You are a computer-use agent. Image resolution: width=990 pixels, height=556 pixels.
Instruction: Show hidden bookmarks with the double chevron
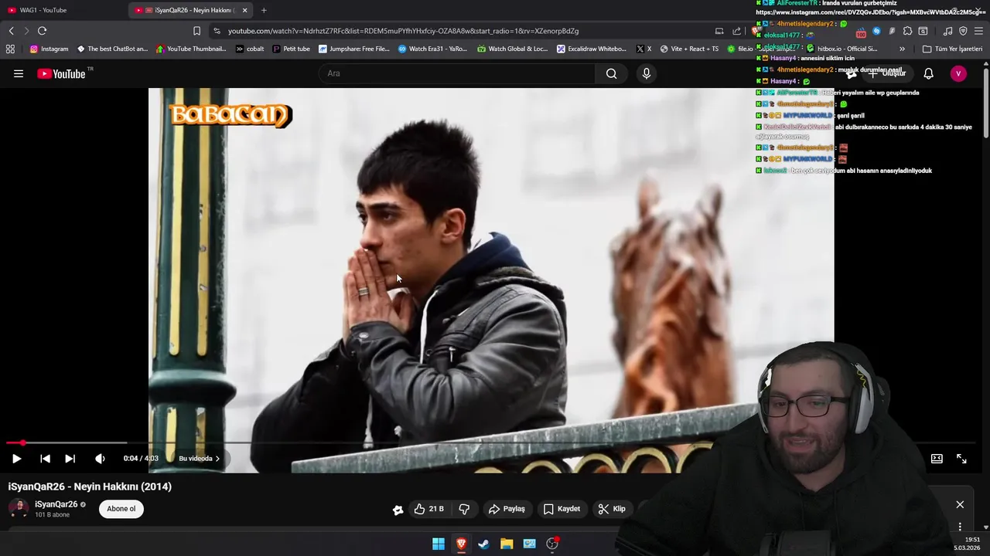click(x=902, y=49)
